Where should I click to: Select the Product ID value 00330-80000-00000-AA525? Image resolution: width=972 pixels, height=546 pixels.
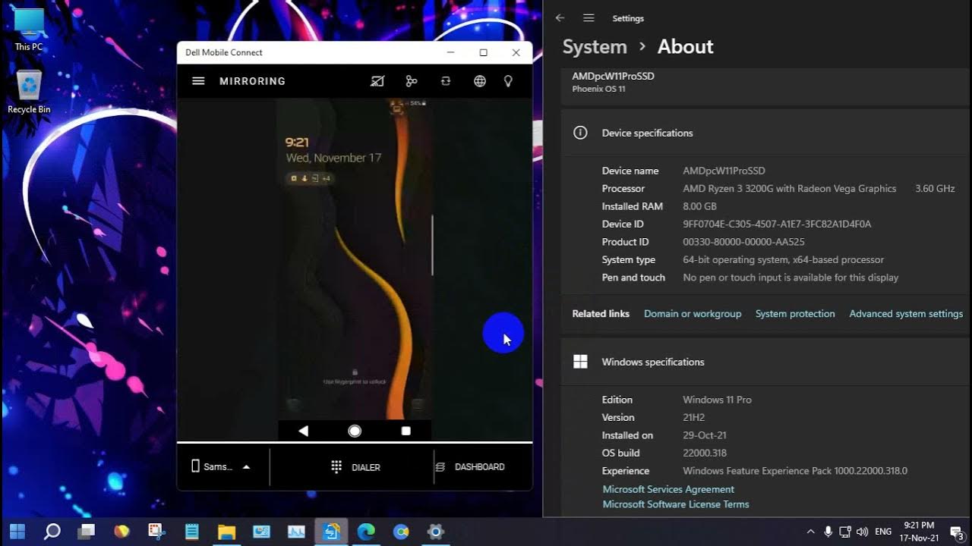coord(743,242)
